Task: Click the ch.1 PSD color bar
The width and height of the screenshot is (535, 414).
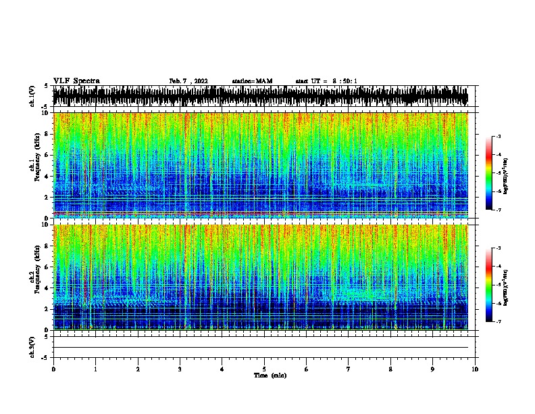Action: tap(488, 173)
